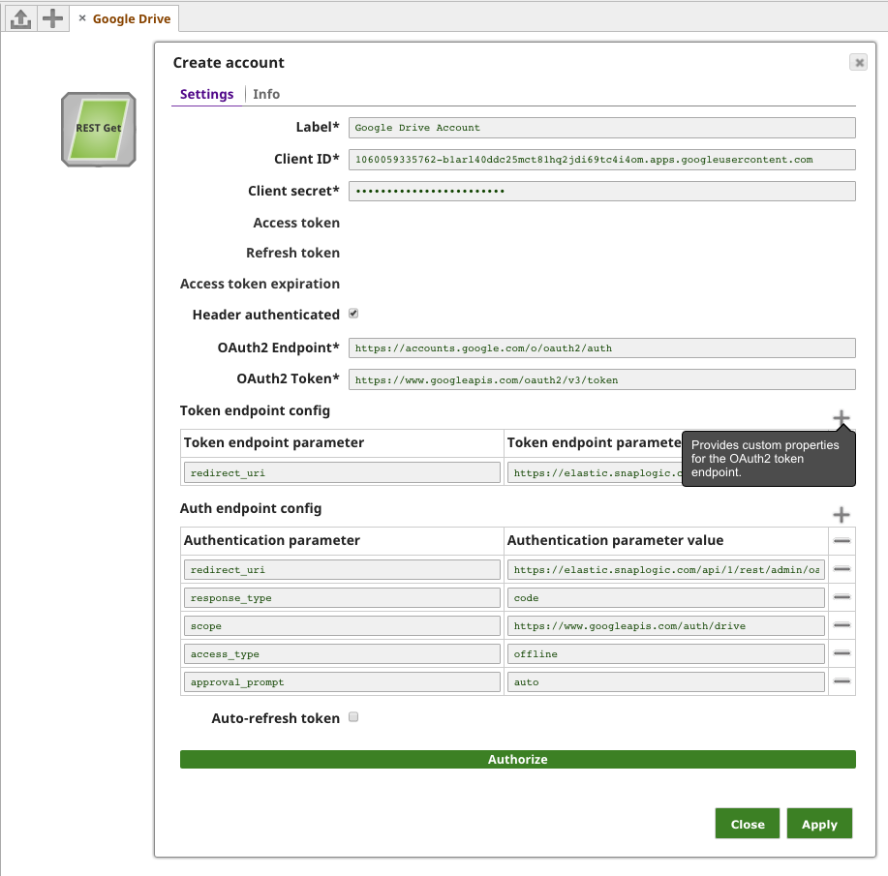Click the 'Refresh token' label

tap(292, 253)
